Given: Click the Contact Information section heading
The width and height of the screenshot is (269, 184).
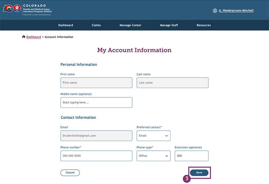Looking at the screenshot, I should click(79, 117).
